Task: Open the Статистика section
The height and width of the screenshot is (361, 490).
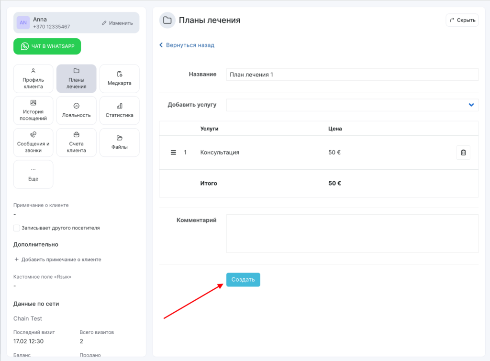Action: [x=119, y=110]
